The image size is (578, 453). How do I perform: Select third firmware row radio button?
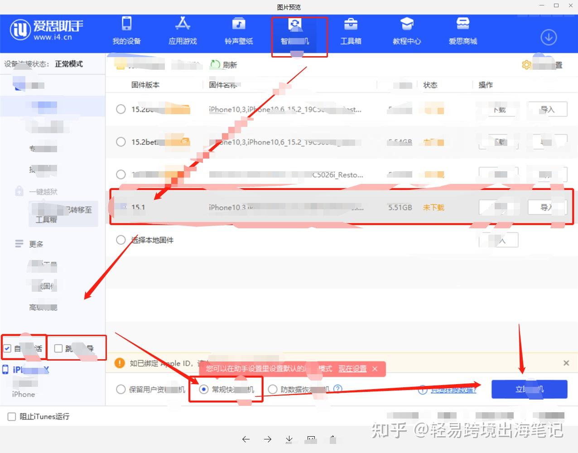point(120,174)
